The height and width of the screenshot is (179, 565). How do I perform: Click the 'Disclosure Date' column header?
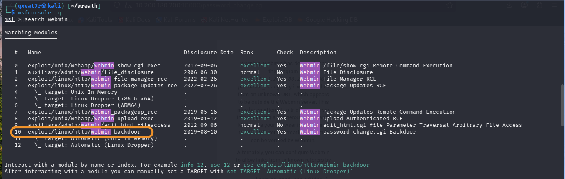click(x=209, y=53)
